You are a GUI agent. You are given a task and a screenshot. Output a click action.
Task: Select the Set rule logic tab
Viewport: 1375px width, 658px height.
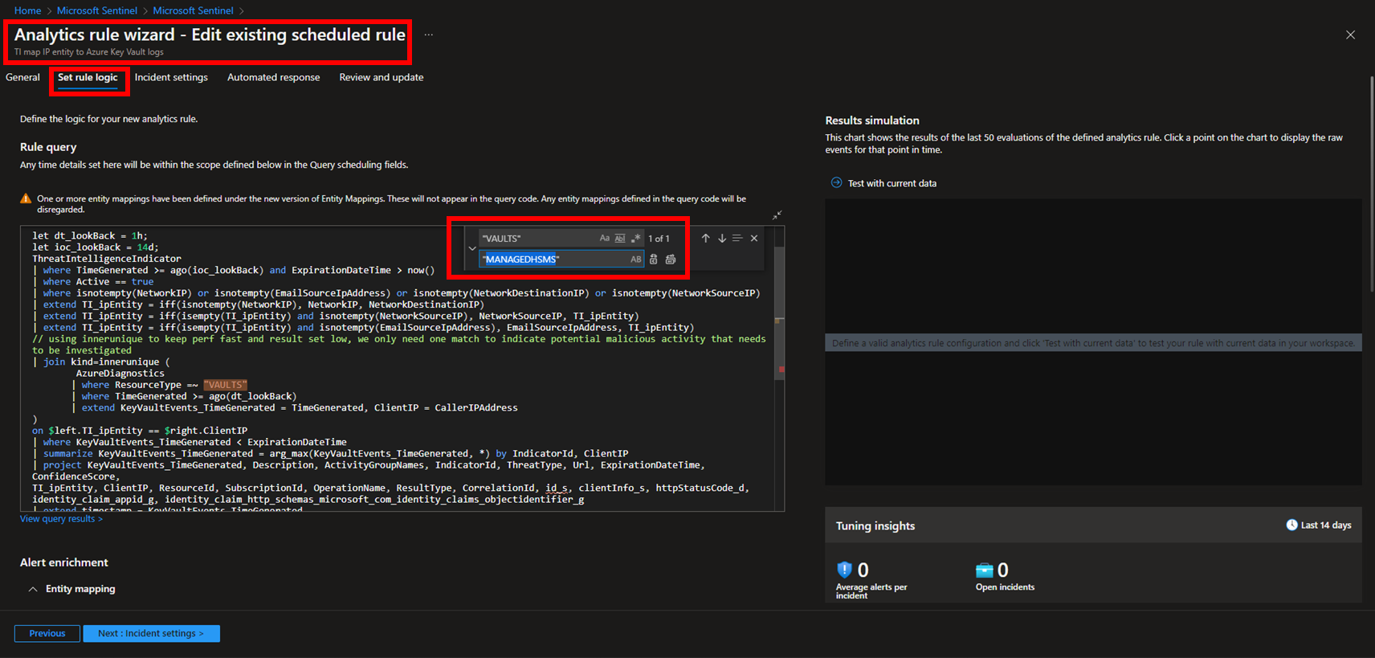[88, 77]
